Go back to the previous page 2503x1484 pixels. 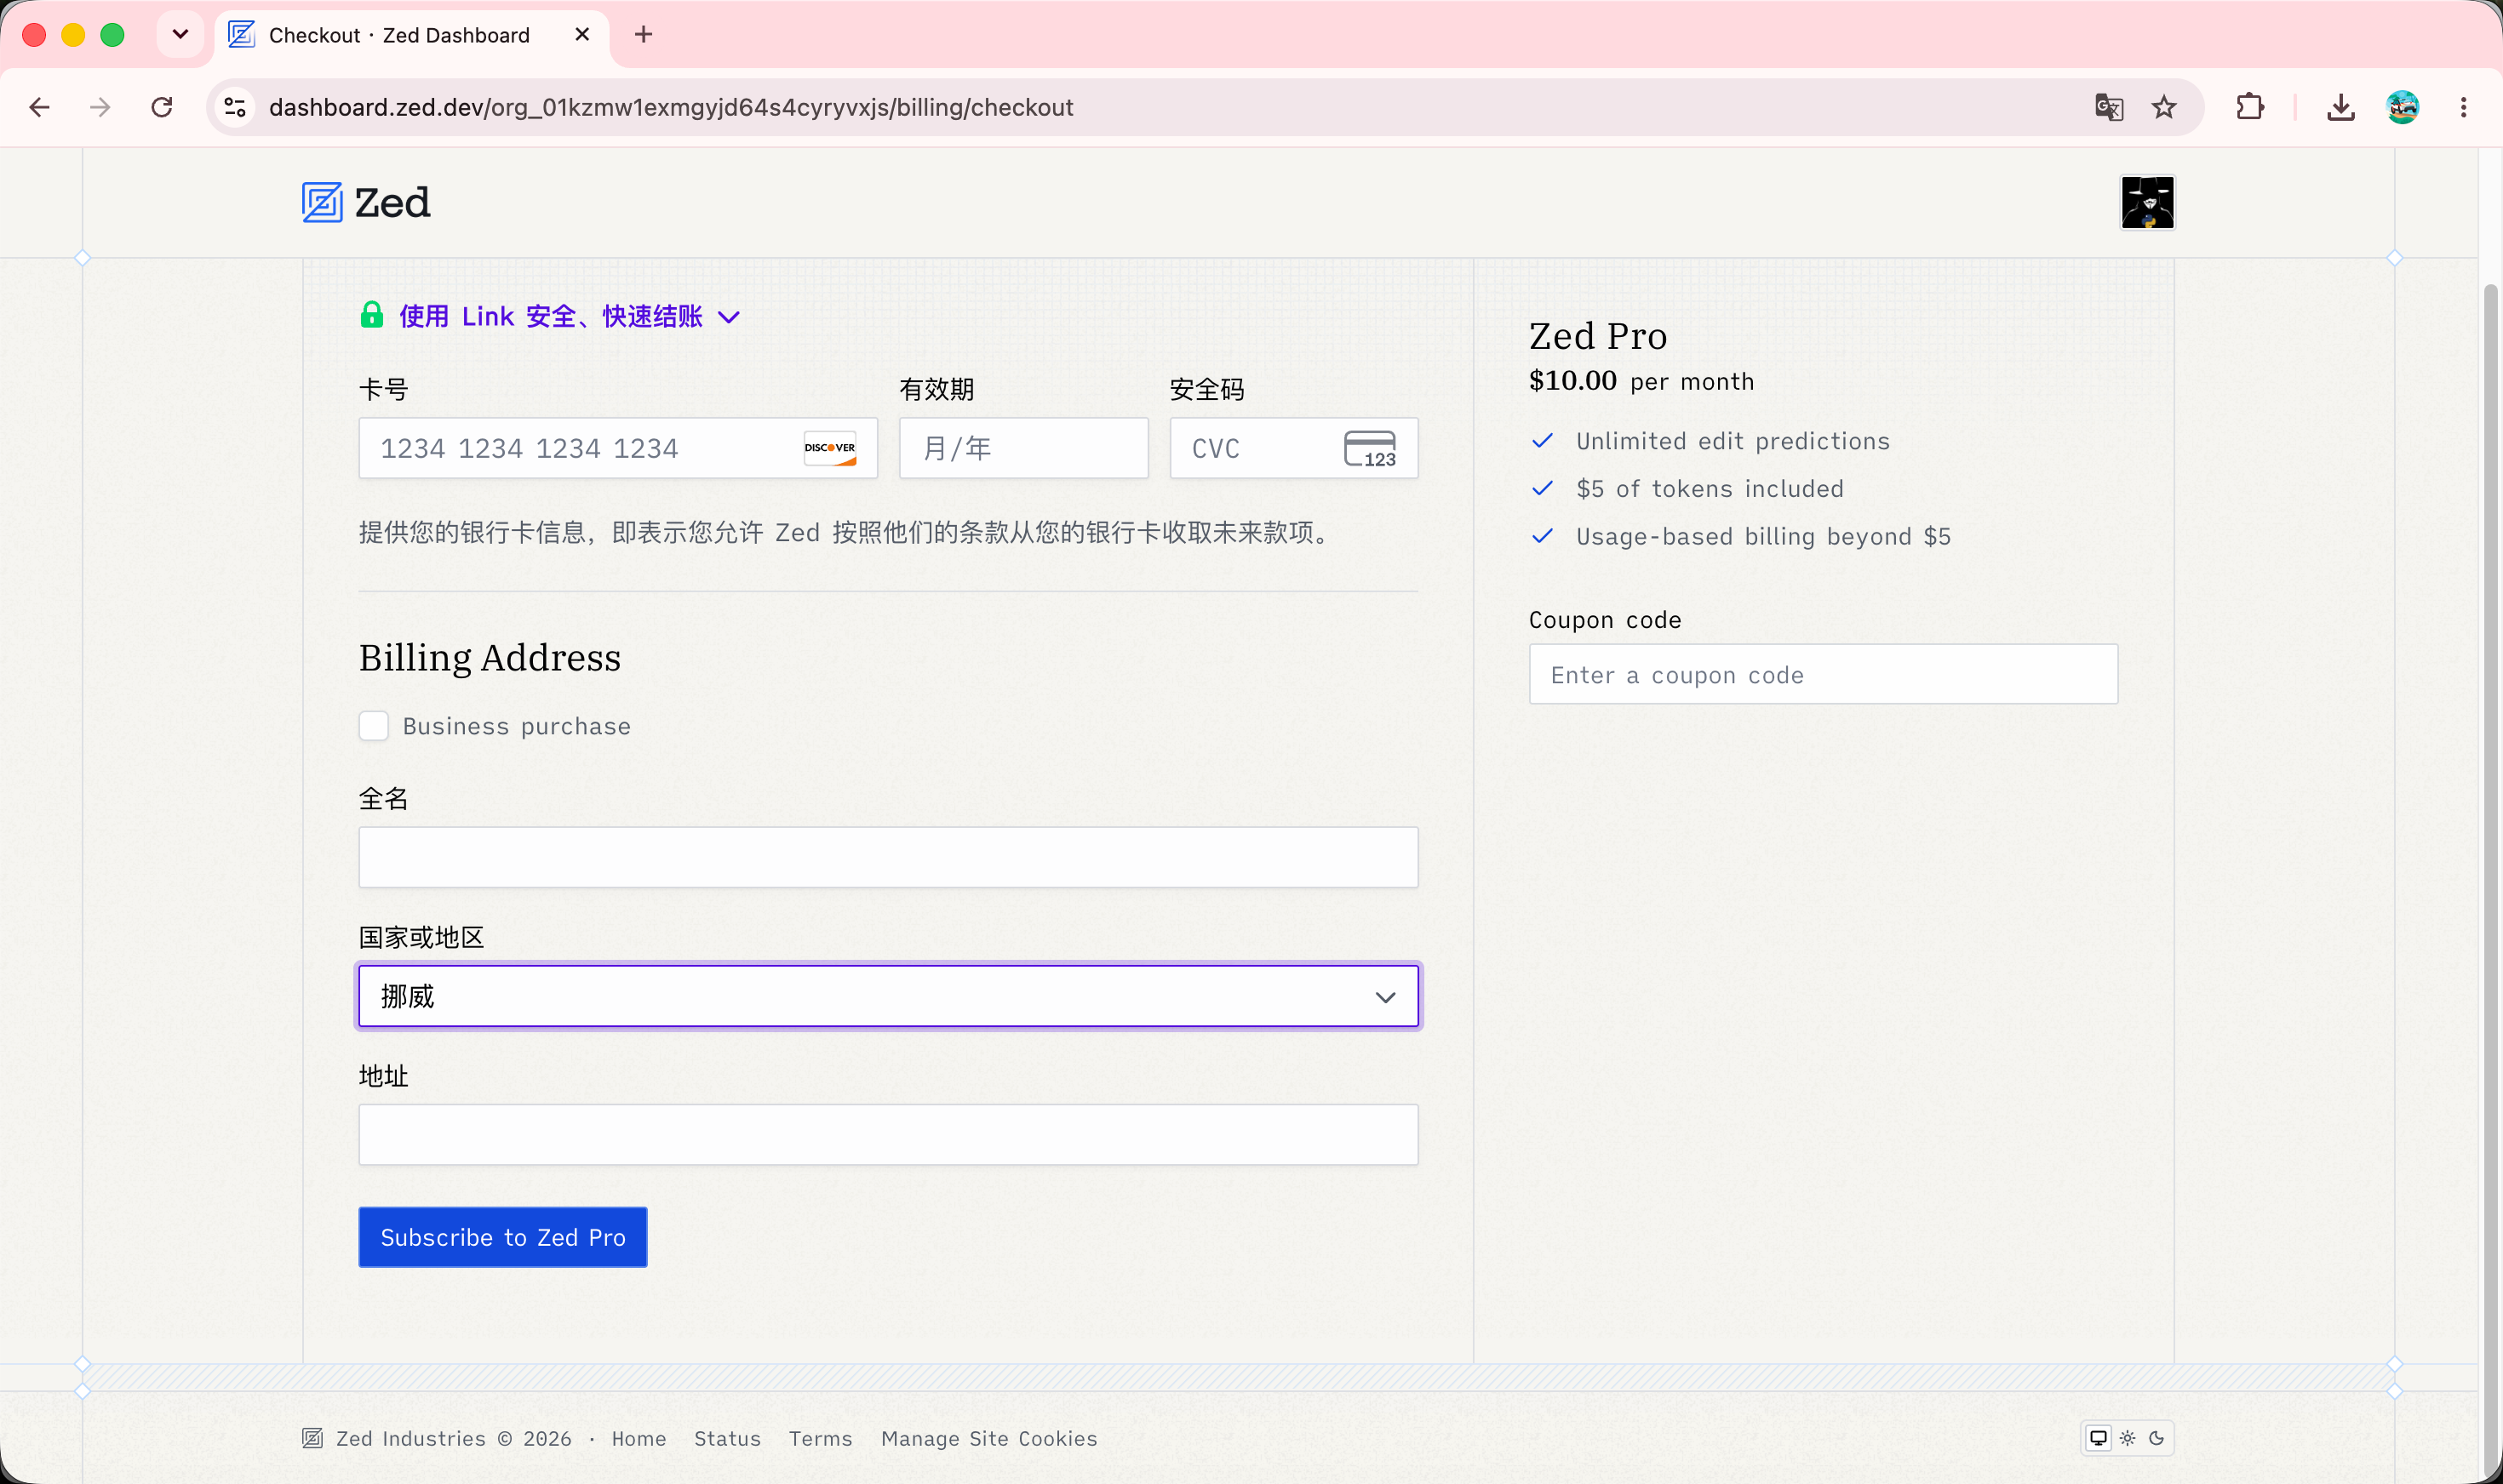[39, 107]
